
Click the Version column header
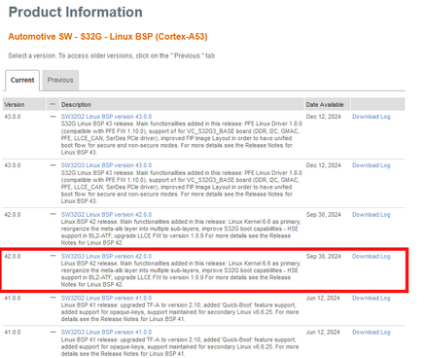pos(24,104)
